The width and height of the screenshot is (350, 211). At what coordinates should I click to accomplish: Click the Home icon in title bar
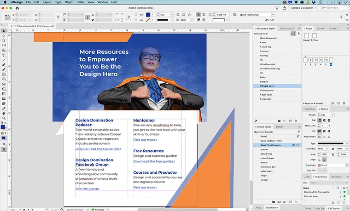[17, 8]
